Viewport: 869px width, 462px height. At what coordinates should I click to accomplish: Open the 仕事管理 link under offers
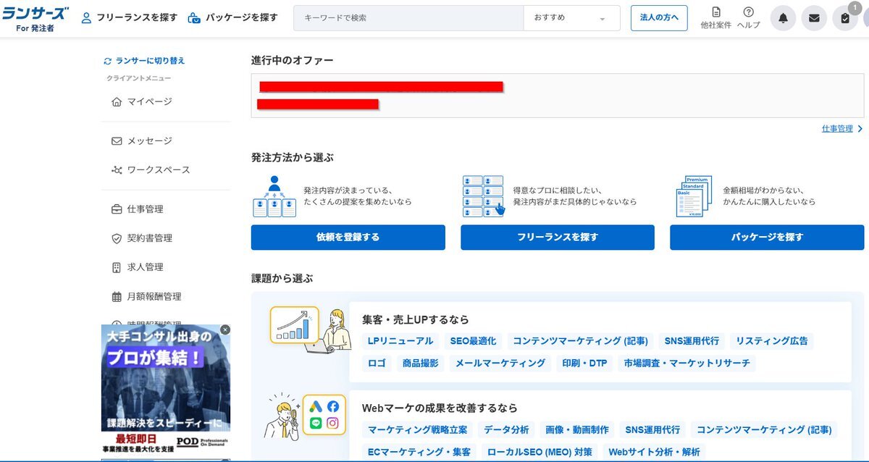pyautogui.click(x=837, y=129)
